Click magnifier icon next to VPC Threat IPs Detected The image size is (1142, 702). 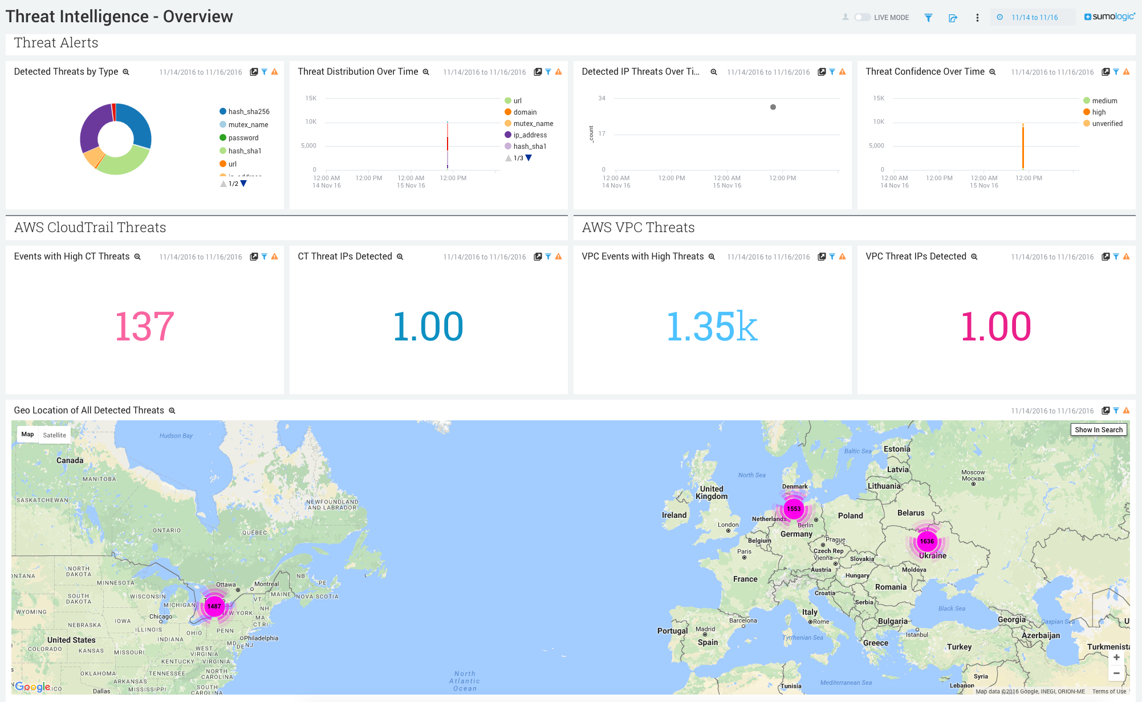[974, 257]
